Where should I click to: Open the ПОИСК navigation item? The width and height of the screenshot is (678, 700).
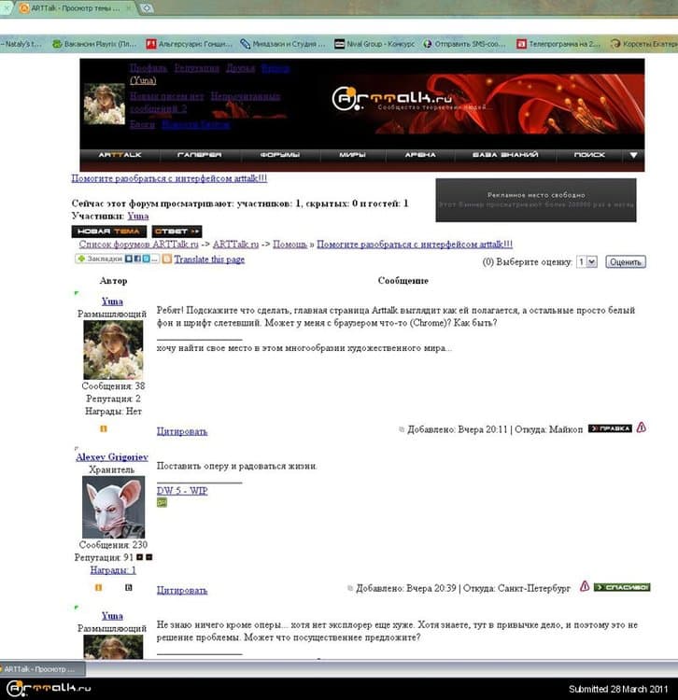coord(589,155)
